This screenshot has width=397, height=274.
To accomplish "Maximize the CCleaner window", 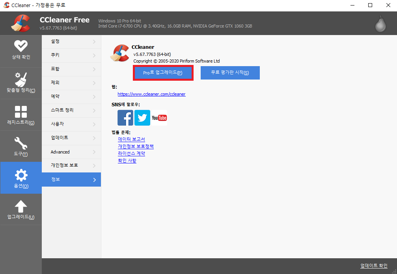I will pos(370,5).
